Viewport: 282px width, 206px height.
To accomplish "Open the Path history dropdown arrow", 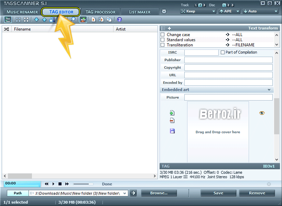I will point(125,193).
